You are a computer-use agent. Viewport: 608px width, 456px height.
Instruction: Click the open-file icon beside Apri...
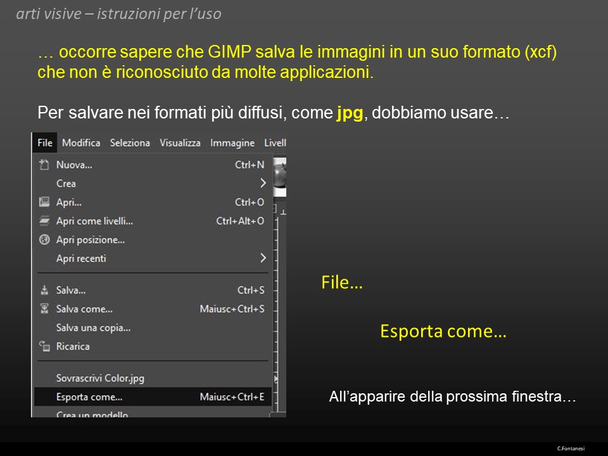(44, 202)
